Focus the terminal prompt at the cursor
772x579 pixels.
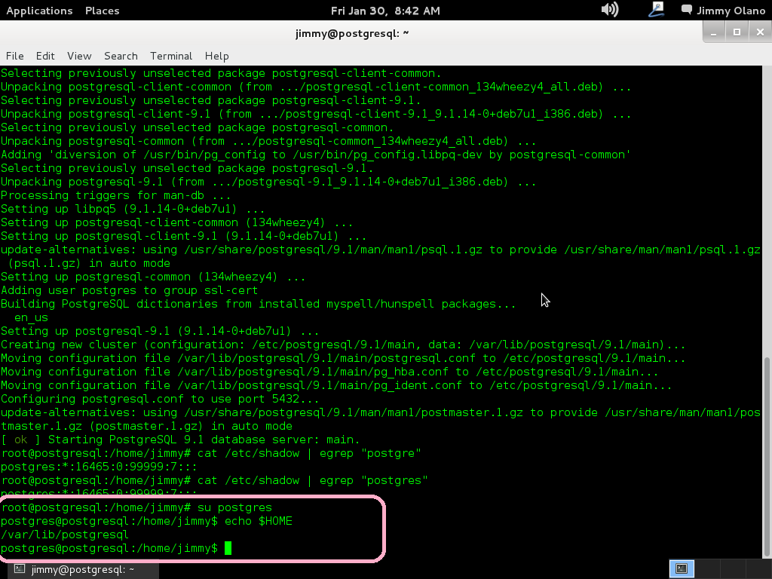pyautogui.click(x=228, y=548)
